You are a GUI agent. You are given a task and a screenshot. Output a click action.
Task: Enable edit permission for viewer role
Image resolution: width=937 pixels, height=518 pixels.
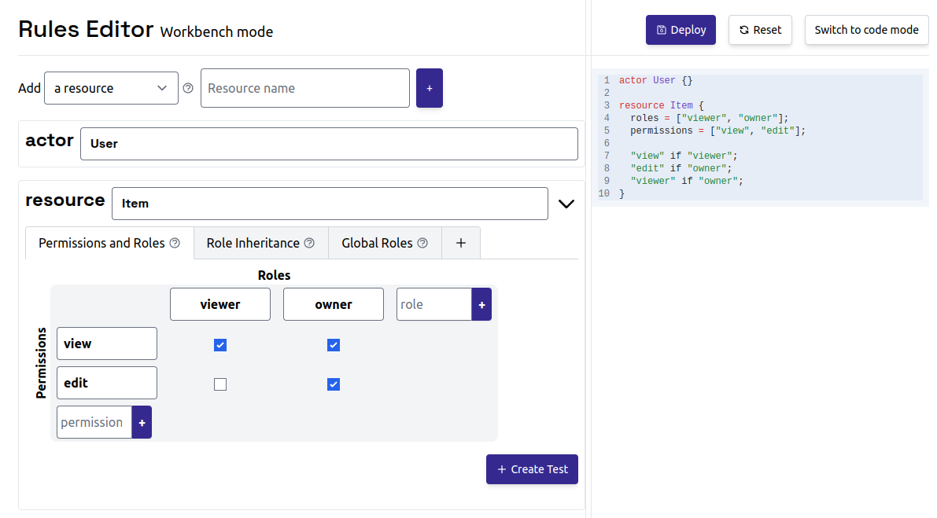click(220, 384)
